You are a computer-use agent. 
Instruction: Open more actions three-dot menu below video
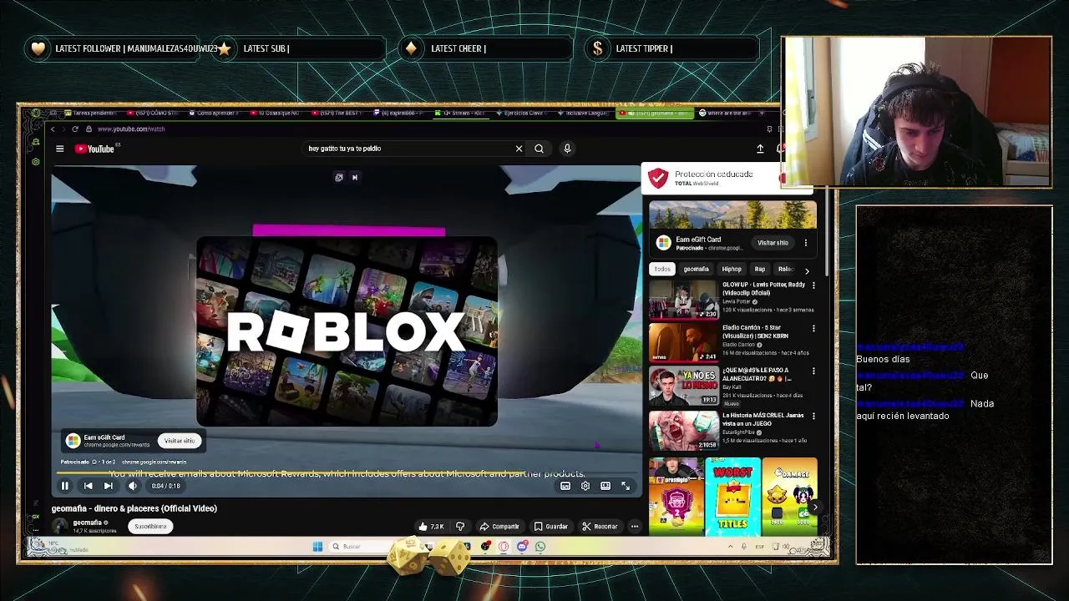pyautogui.click(x=635, y=527)
